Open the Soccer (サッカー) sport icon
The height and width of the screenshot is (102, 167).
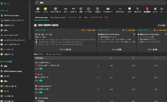click(38, 9)
